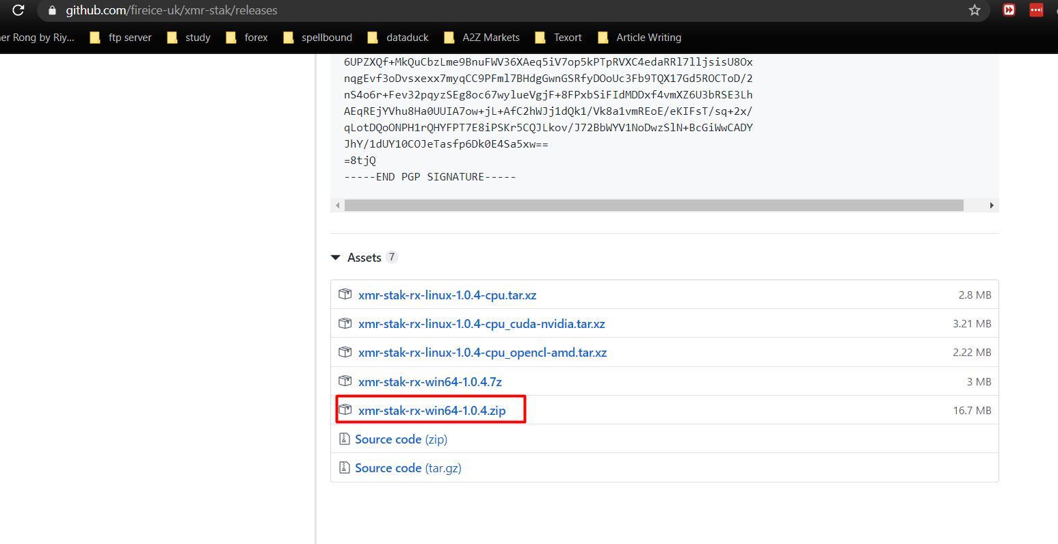Open the ftp server bookmark folder
Screen dimensions: 1058x544
(x=120, y=38)
